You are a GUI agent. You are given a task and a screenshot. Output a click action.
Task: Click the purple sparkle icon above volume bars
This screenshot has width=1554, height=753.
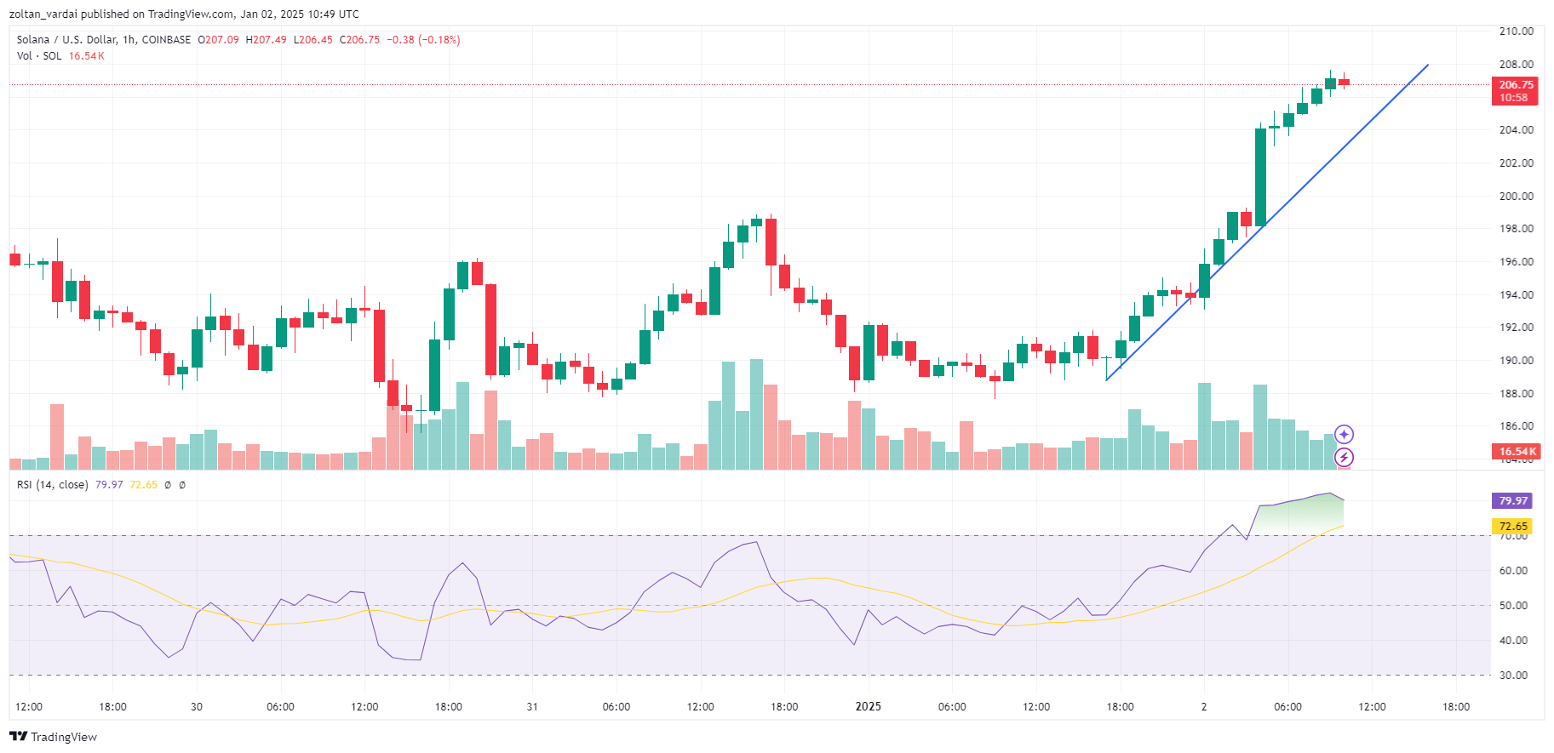[x=1344, y=435]
